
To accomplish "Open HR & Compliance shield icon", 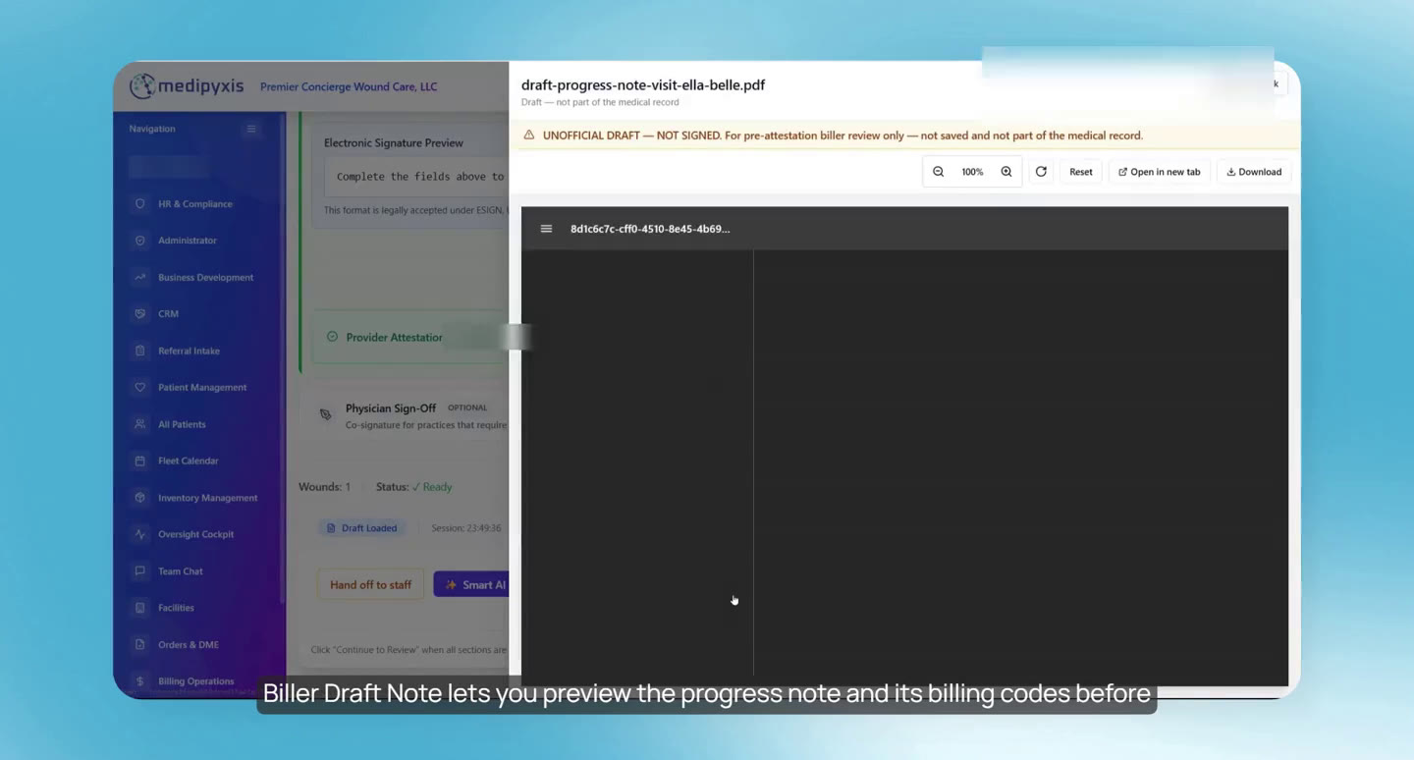I will point(139,204).
